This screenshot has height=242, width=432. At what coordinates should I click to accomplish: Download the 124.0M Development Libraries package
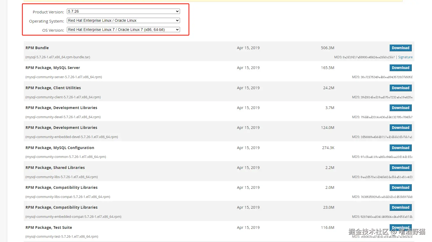tap(400, 128)
